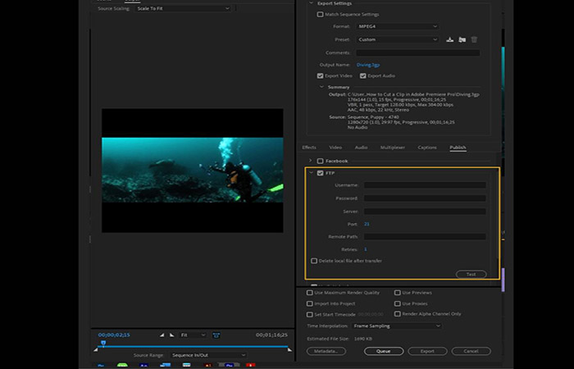Viewport: 574px width, 369px height.
Task: Click the Set In Point icon
Action: pos(162,335)
